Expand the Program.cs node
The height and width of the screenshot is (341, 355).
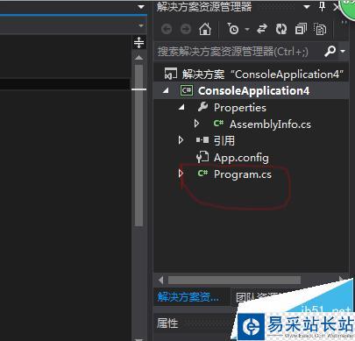point(181,174)
